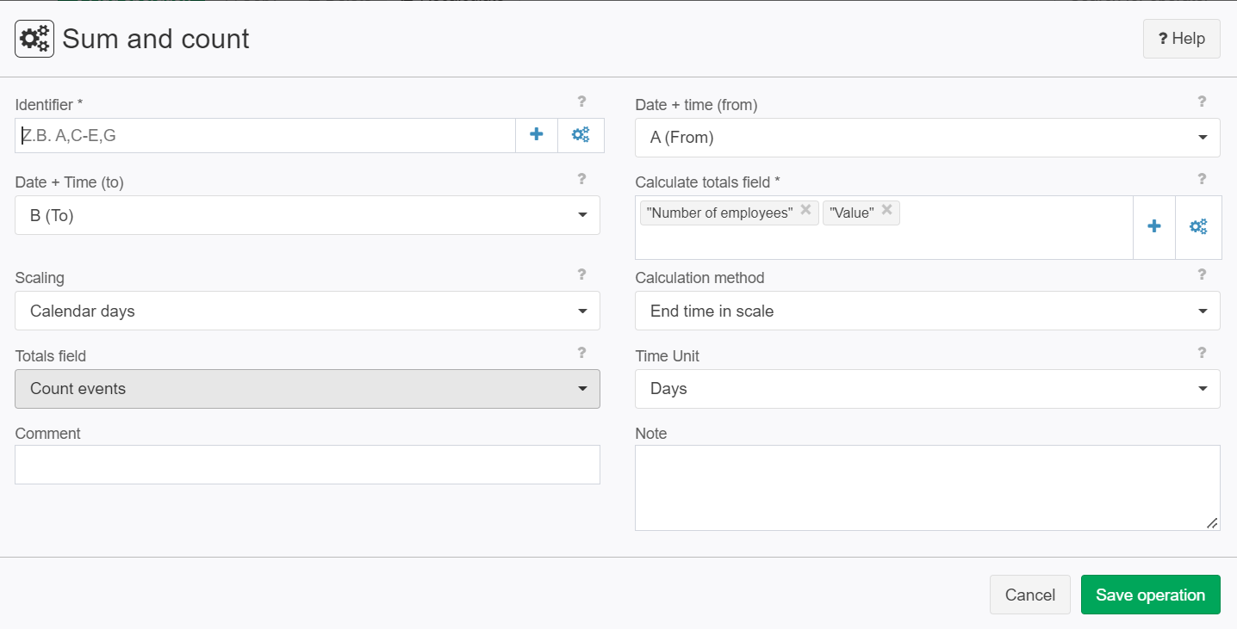Click into the Comment input field
The width and height of the screenshot is (1237, 629).
308,465
